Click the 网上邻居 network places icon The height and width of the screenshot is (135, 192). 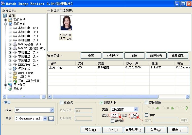click(10, 85)
